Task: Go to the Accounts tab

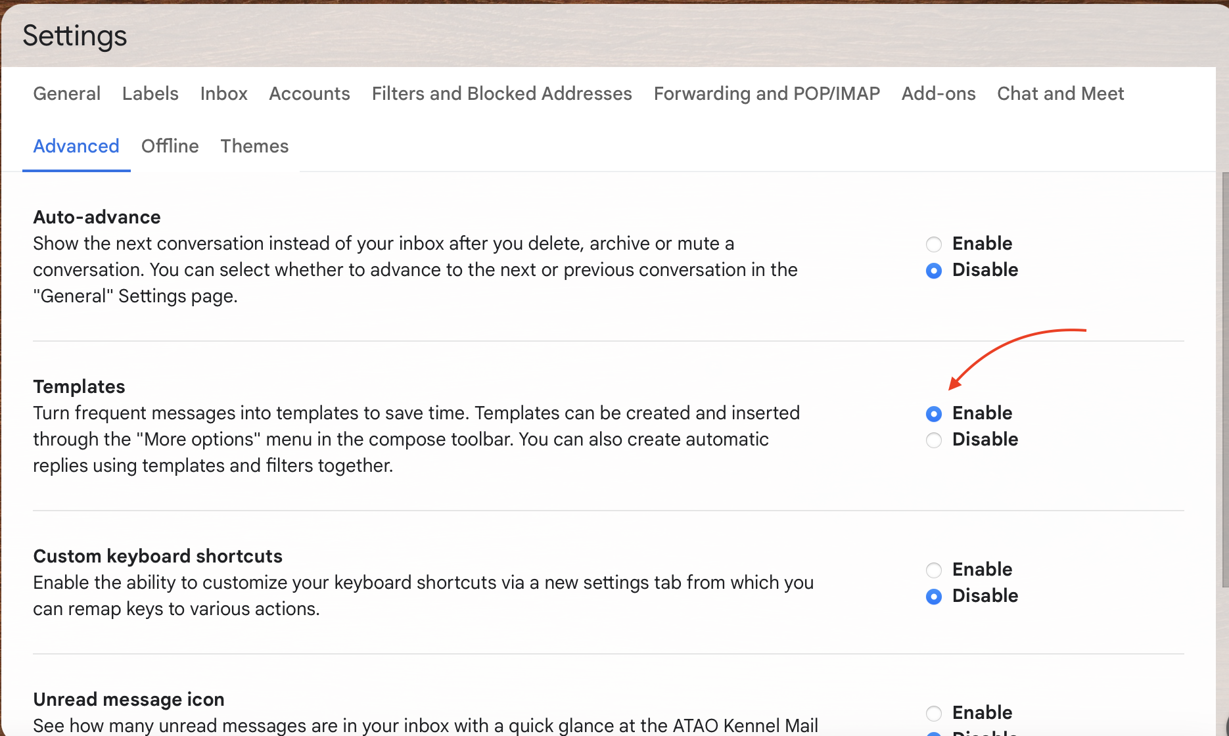Action: 310,94
